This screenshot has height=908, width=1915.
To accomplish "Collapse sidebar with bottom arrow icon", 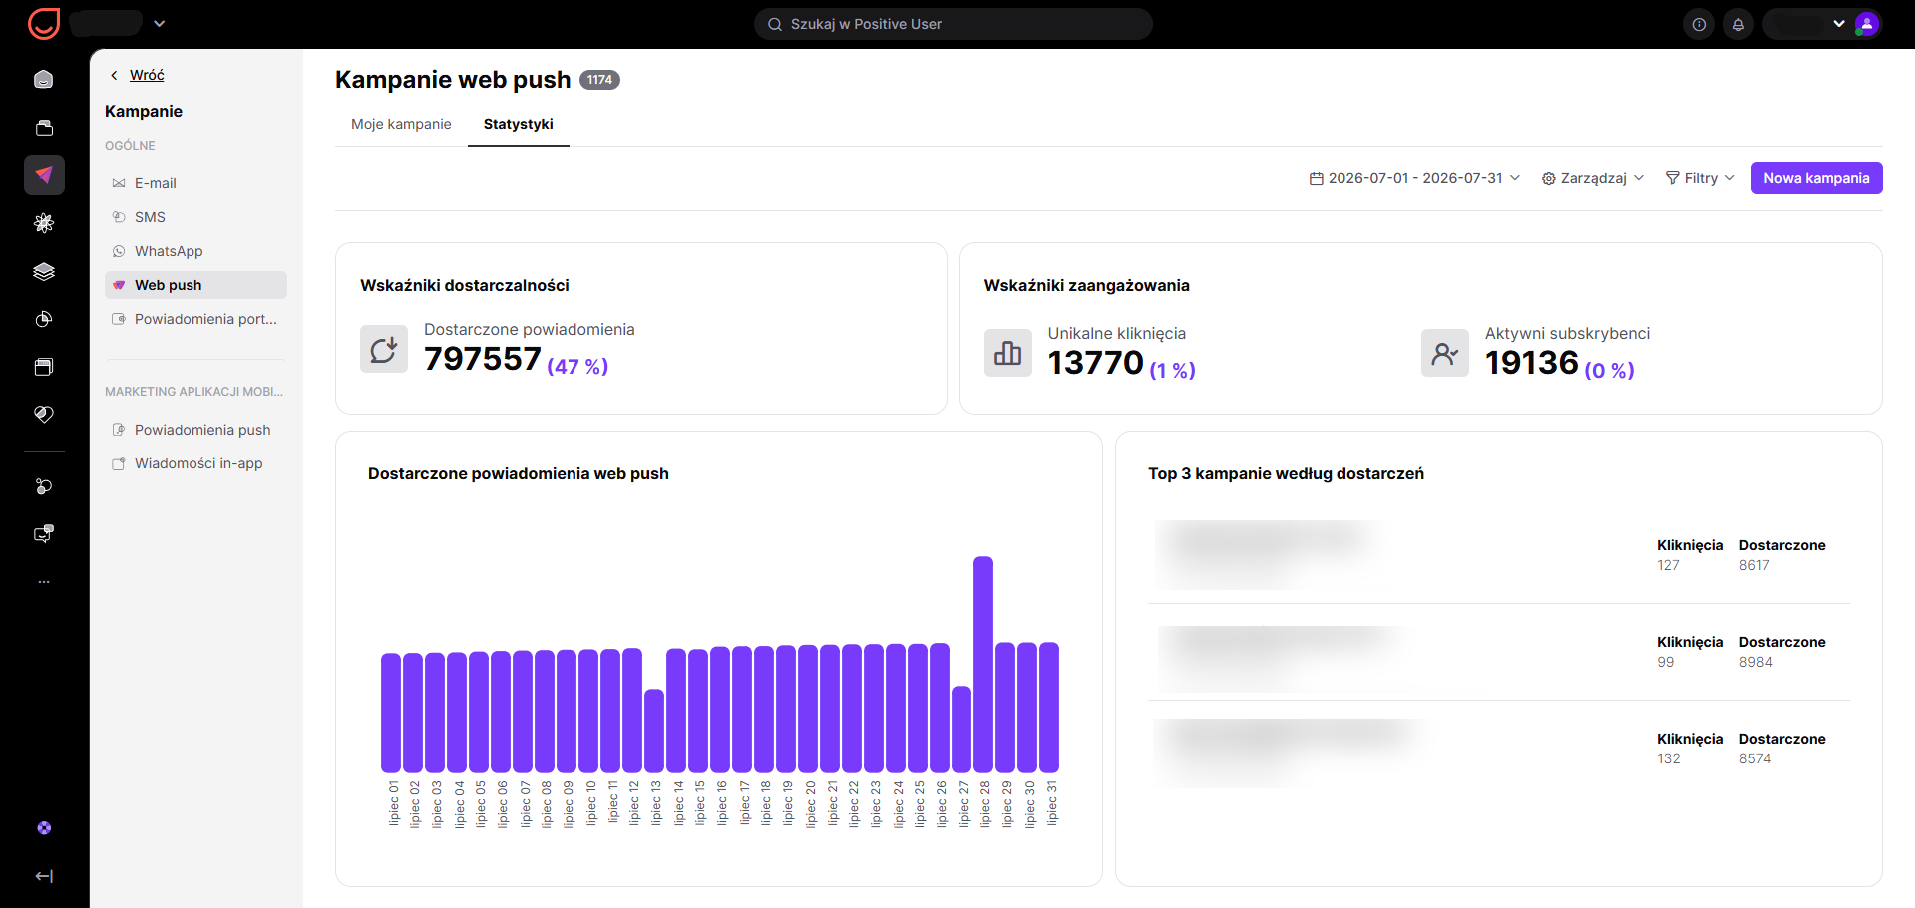I will click(x=44, y=876).
